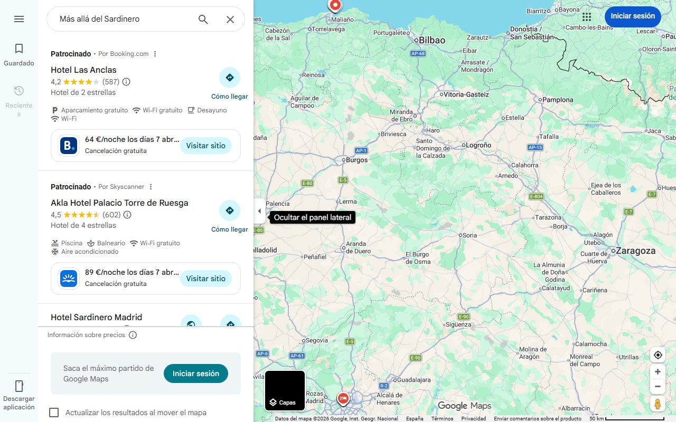
Task: Open the Capas layers thumbnail
Action: [x=285, y=390]
